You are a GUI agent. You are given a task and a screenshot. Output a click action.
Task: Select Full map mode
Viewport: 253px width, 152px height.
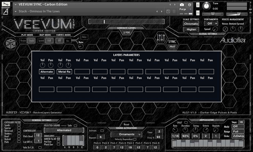pyautogui.click(x=49, y=41)
